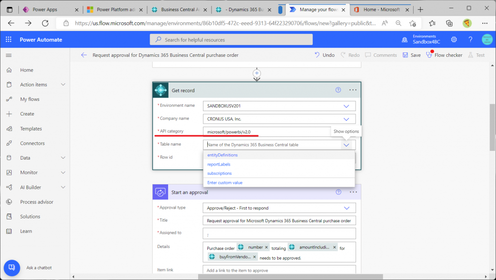Viewport: 496px width, 280px height.
Task: Expand the Environment name dropdown
Action: 346,106
